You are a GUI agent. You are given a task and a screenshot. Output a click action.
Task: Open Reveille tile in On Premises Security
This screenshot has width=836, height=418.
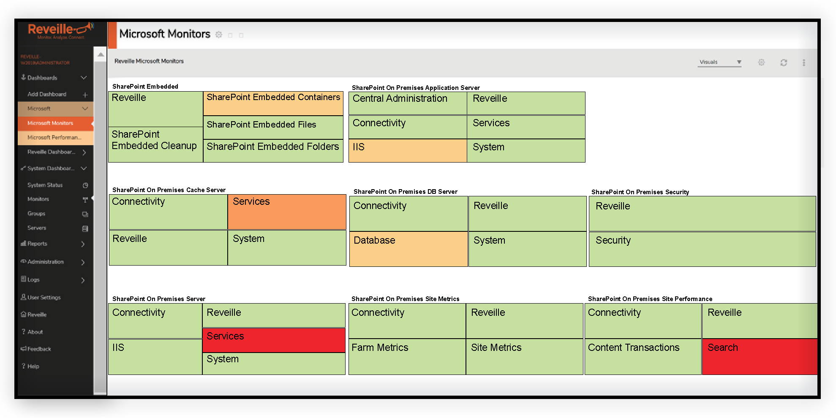tap(702, 214)
